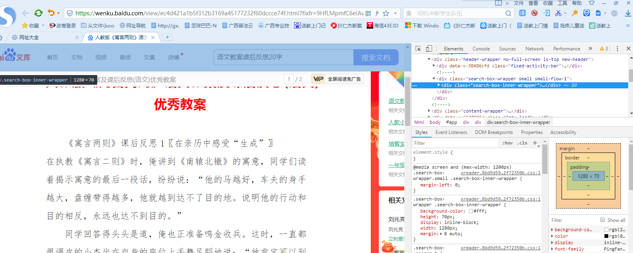
Task: Open the 工具 menu
Action: coord(562,3)
